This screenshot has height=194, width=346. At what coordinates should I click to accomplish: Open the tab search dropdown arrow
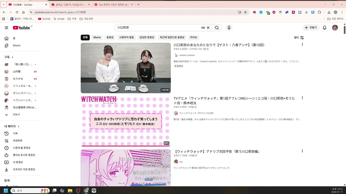tap(4, 5)
